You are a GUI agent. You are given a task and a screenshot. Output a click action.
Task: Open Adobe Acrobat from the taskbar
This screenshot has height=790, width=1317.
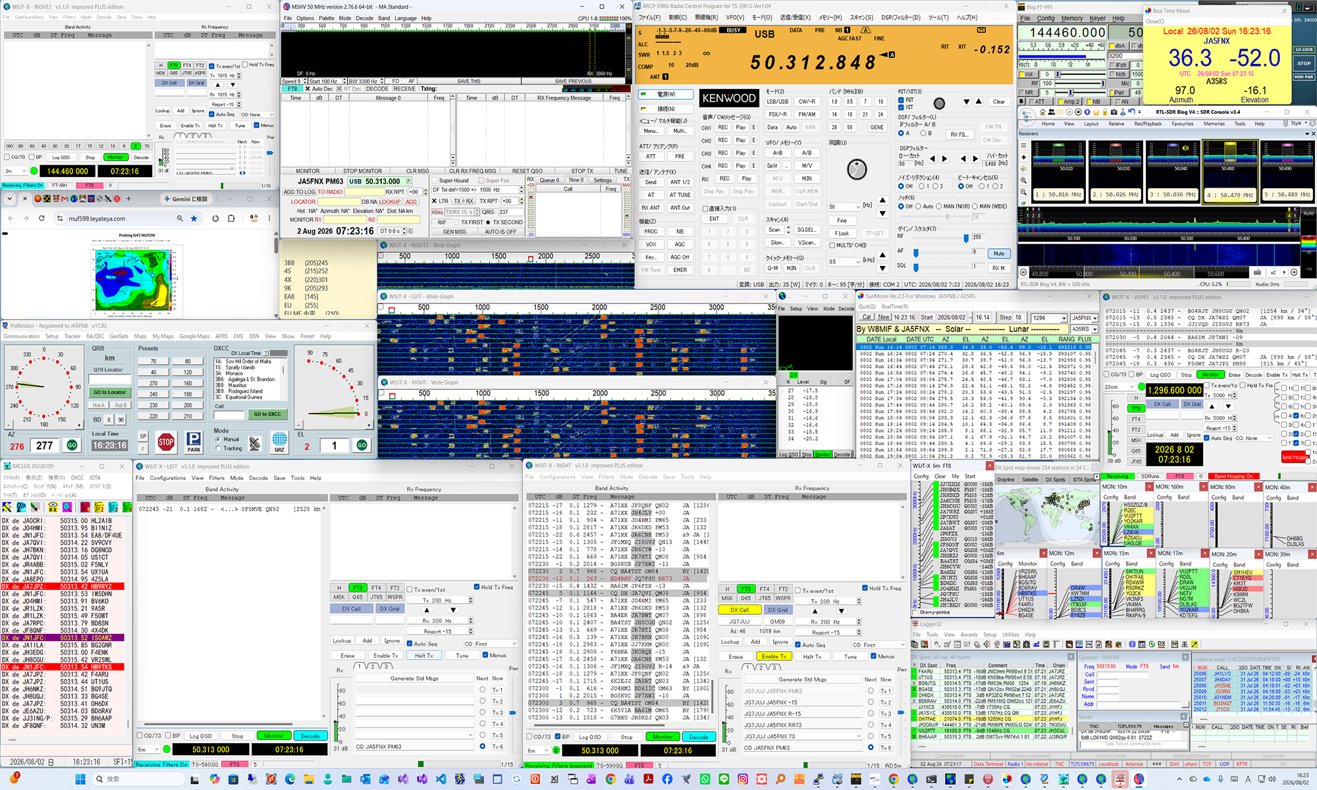[648, 779]
